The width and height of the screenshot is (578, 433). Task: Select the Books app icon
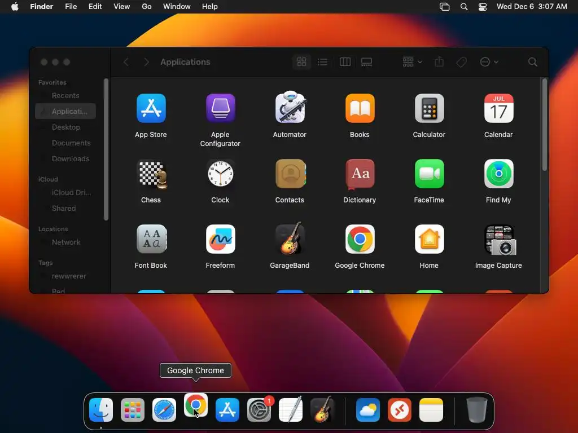(360, 108)
